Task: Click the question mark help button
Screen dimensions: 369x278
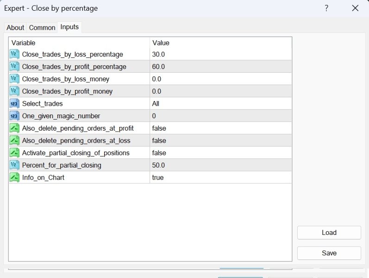Action: [326, 8]
